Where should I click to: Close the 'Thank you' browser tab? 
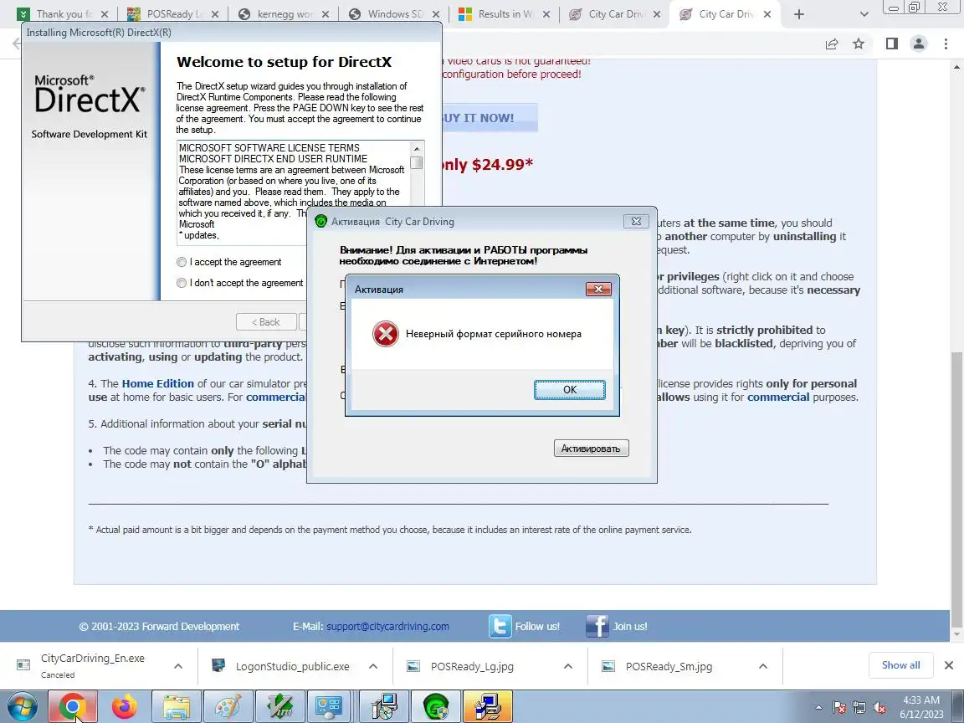(105, 14)
